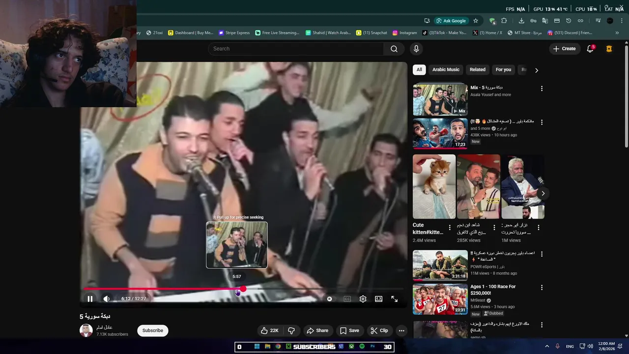Open the translate extension icon
The height and width of the screenshot is (354, 629).
tap(545, 21)
